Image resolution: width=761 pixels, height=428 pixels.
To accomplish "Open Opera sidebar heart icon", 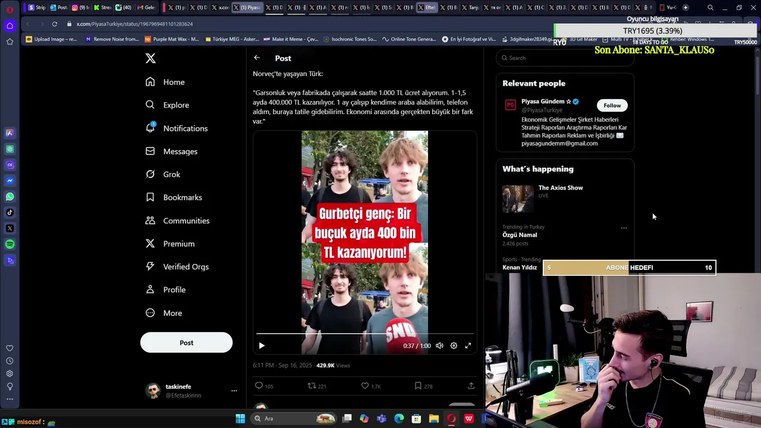I will pos(10,348).
